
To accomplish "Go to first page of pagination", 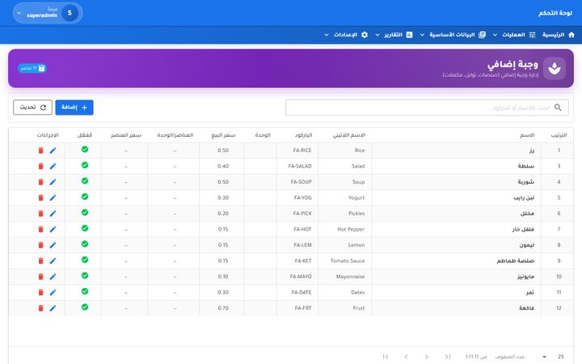I will (448, 357).
